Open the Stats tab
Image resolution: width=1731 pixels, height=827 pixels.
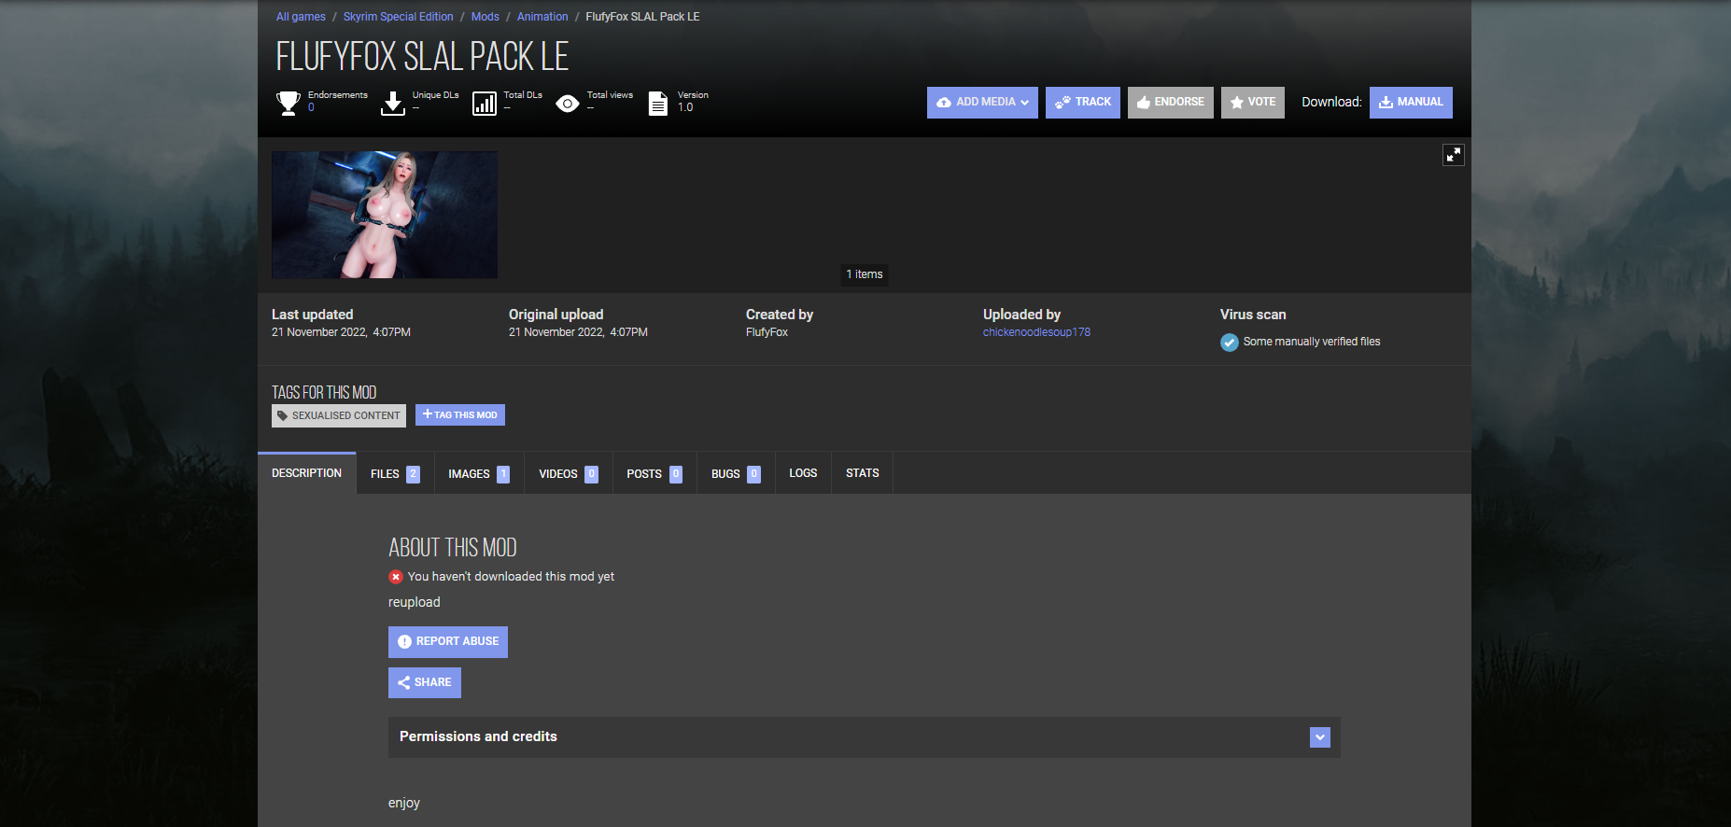(863, 473)
